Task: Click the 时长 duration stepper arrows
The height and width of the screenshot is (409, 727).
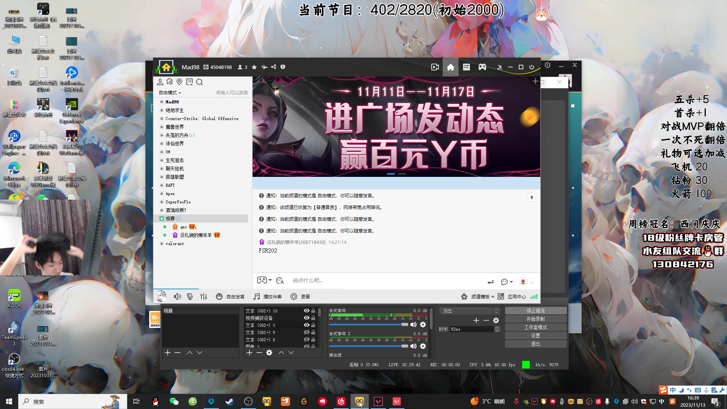Action: click(x=497, y=329)
